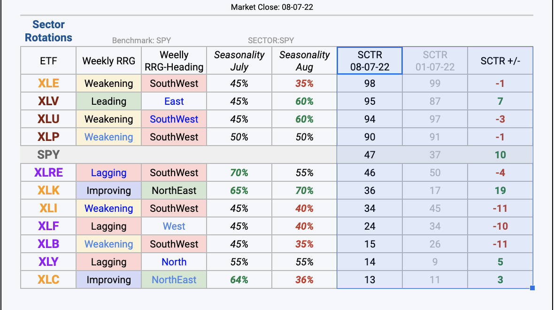Select the SCTR +/- column header
554x310 pixels.
[500, 61]
